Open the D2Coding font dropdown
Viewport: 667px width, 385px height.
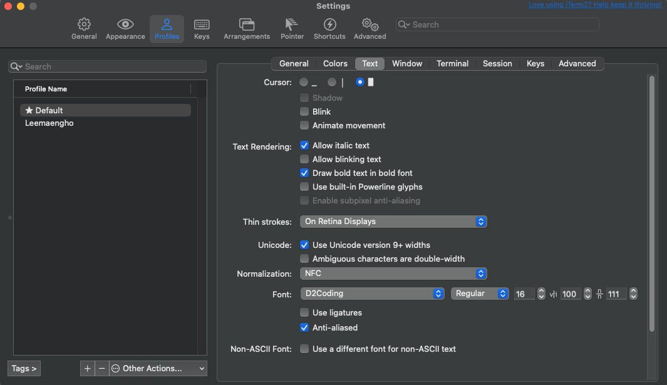point(372,294)
